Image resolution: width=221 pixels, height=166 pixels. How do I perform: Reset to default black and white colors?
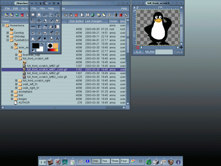point(33,50)
